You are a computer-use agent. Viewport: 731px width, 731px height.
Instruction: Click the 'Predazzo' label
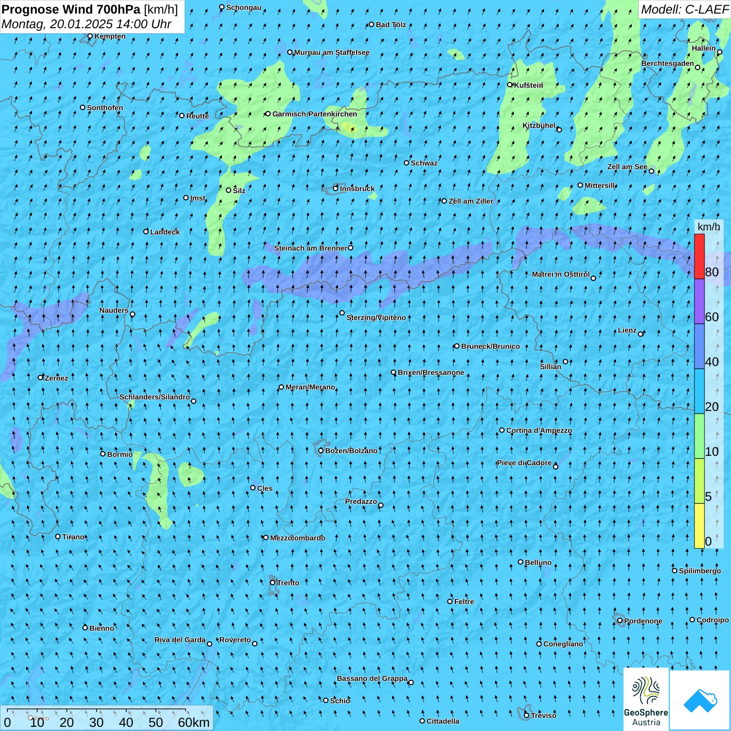(361, 501)
